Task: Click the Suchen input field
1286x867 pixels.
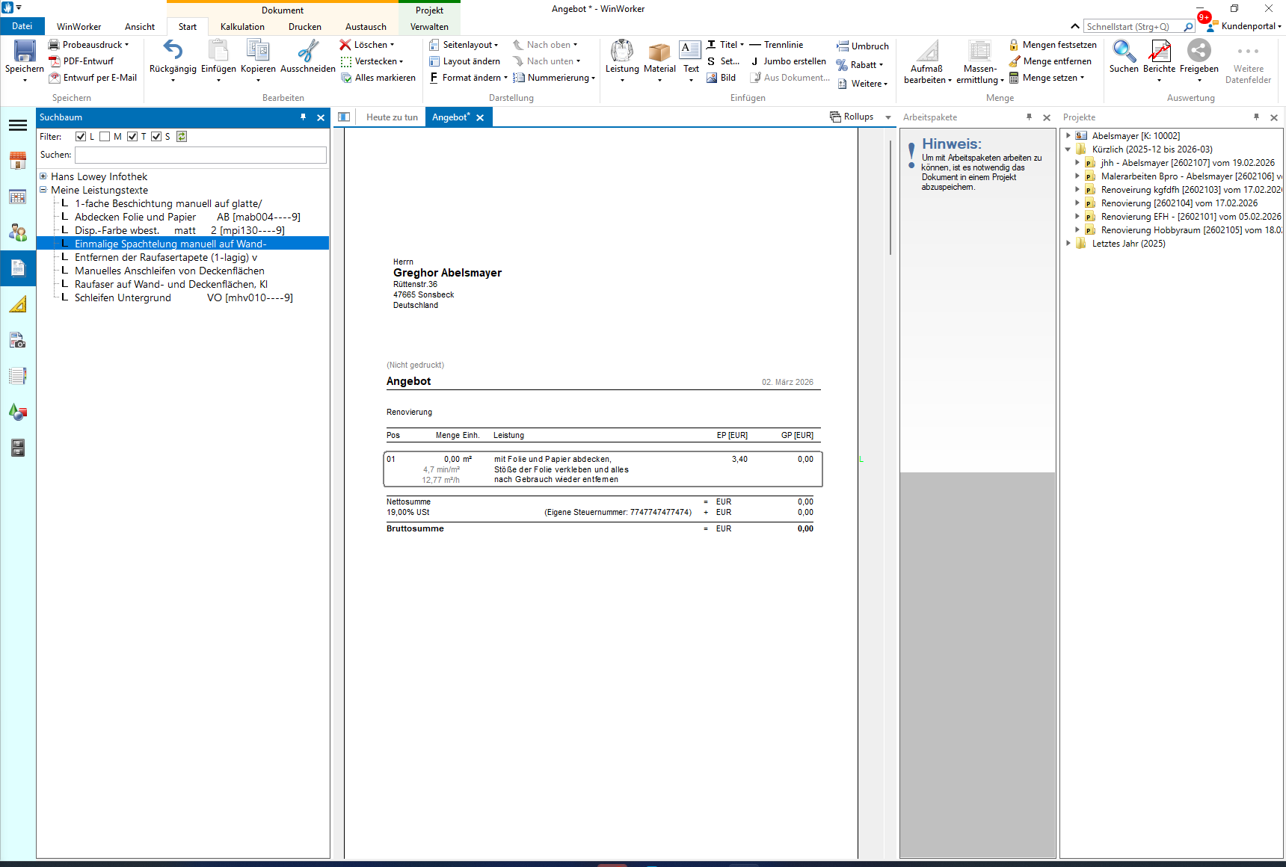Action: click(200, 155)
